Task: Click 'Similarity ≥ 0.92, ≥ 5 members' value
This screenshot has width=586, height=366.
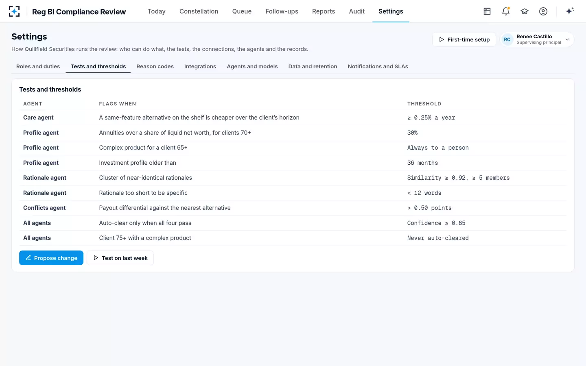Action: (458, 178)
